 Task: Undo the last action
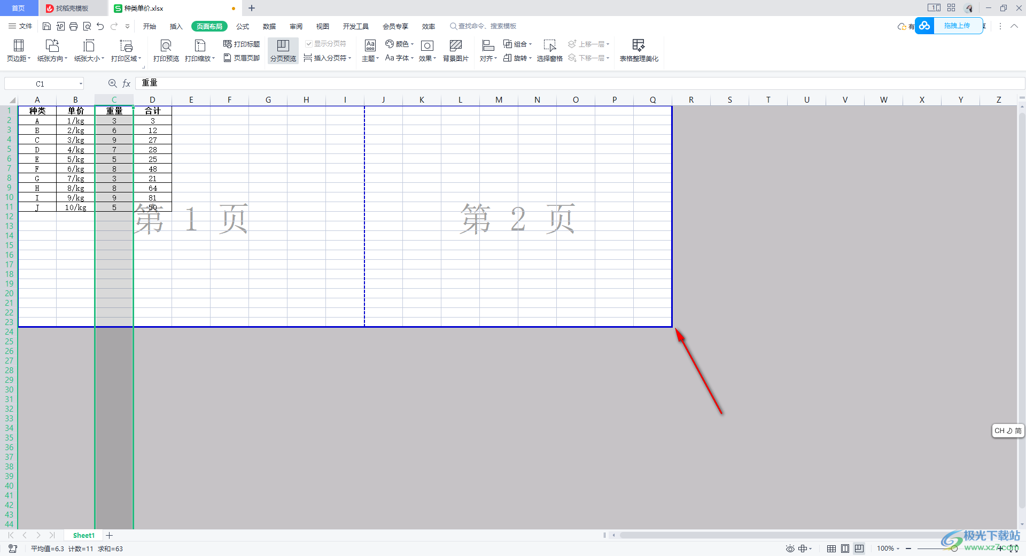click(100, 26)
